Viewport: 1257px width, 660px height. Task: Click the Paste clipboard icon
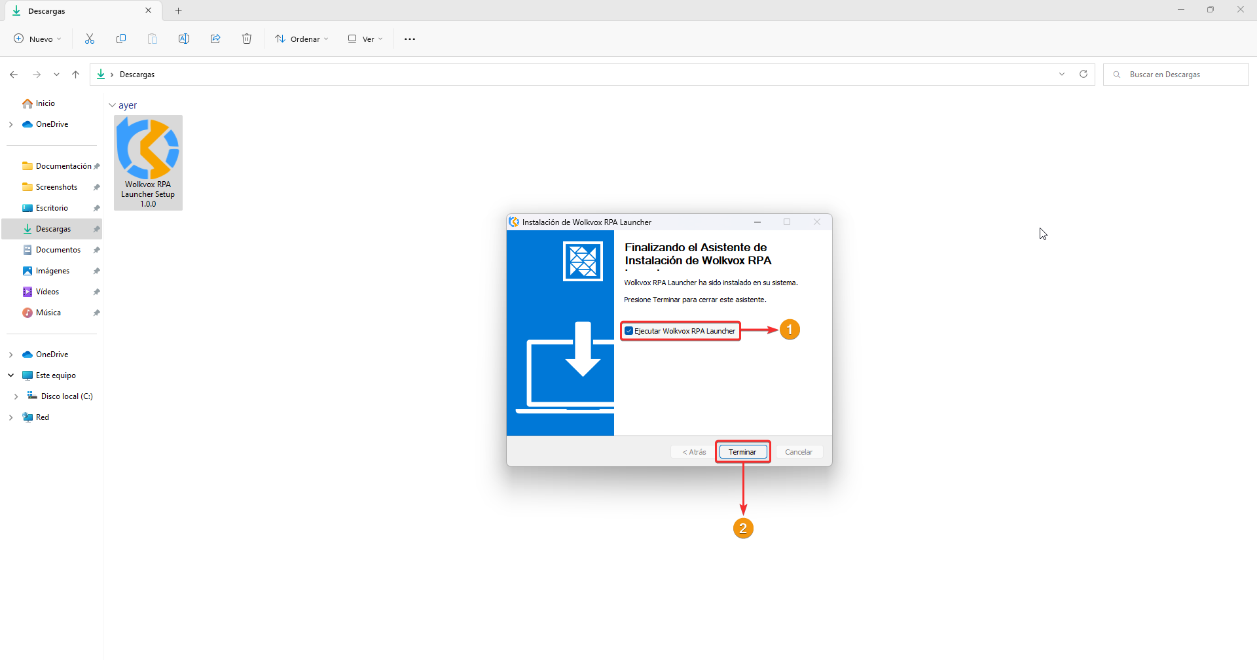pos(153,39)
